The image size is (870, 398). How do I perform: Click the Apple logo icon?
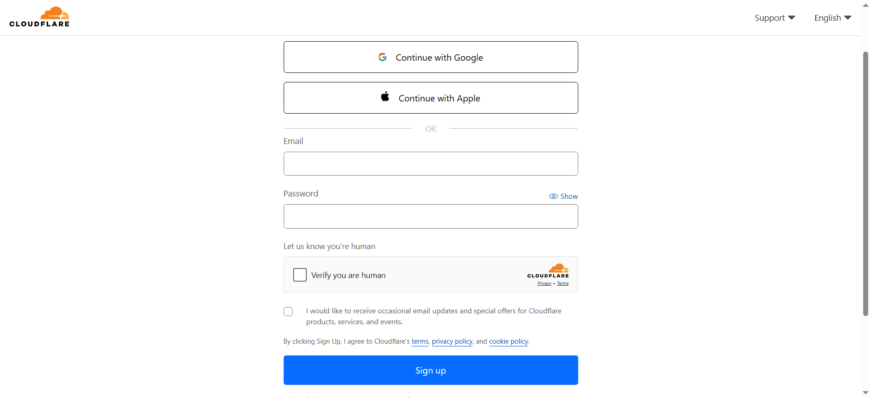pyautogui.click(x=385, y=96)
